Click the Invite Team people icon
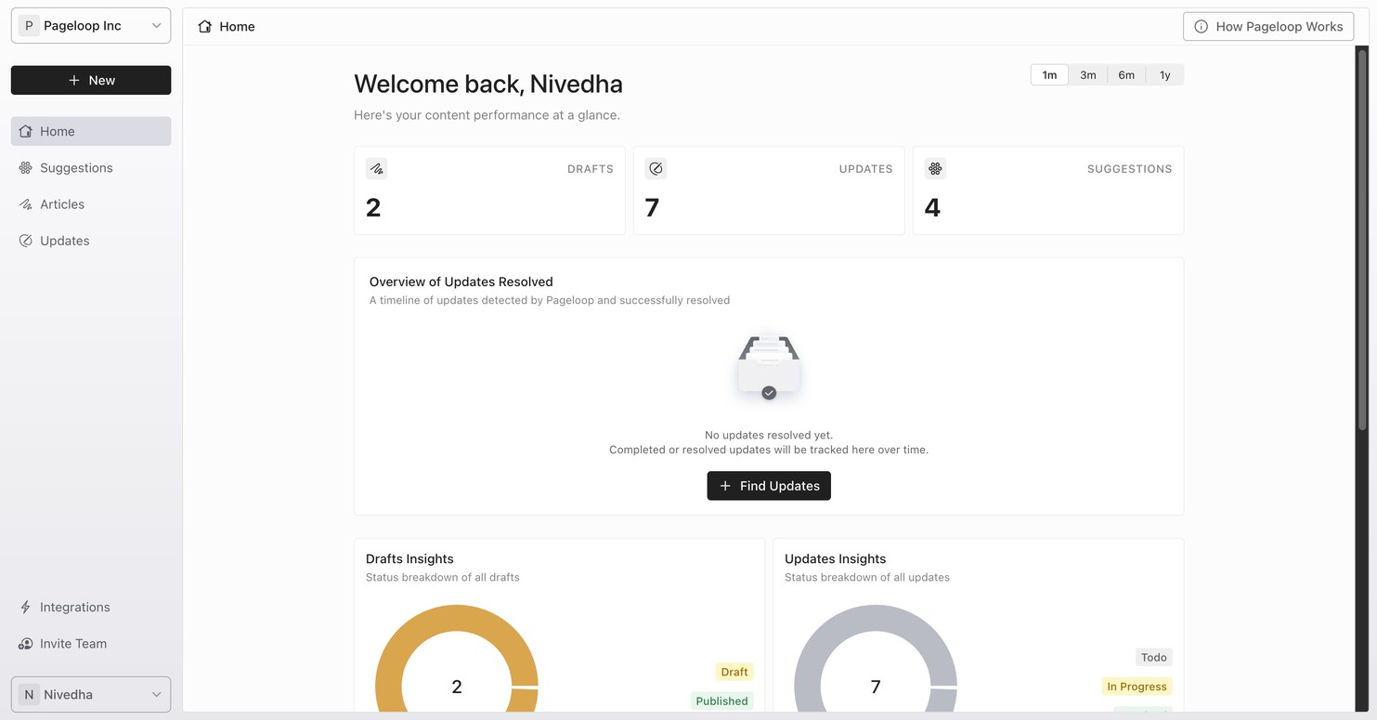Image resolution: width=1377 pixels, height=720 pixels. (26, 644)
